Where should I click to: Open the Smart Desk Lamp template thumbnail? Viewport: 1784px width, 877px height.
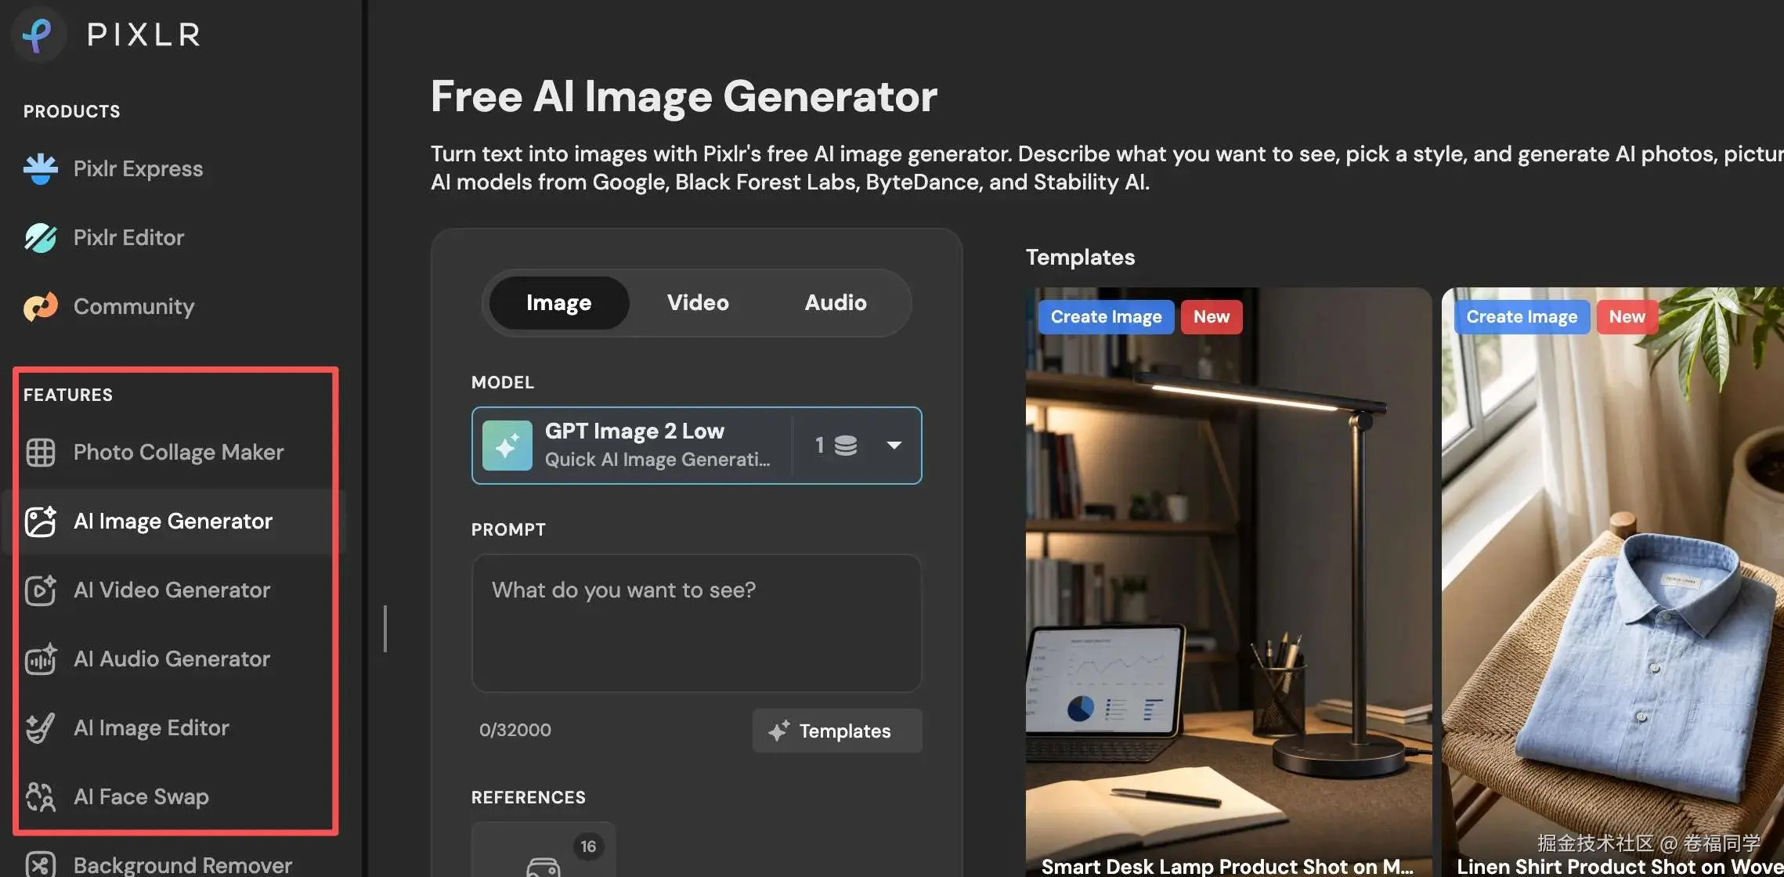point(1229,582)
